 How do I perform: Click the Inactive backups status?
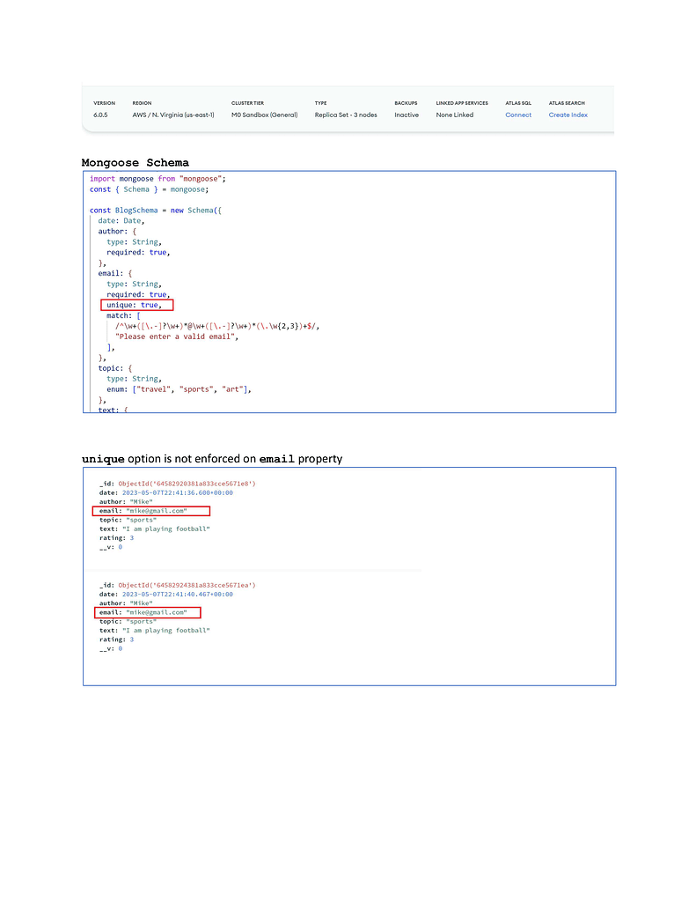[x=407, y=115]
